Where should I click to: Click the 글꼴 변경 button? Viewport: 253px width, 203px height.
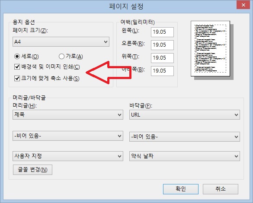click(32, 170)
